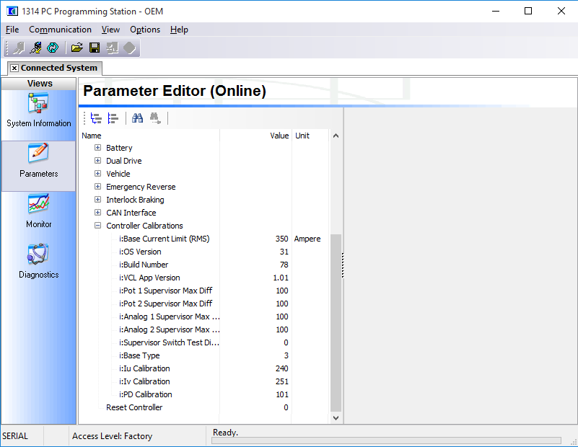Viewport: 578px width, 447px height.
Task: Select i:Pot 1 Supervisor Max Diff
Action: pos(165,291)
